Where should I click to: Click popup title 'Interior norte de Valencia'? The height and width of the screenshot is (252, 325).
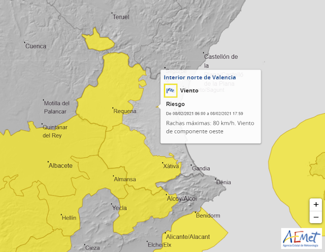pyautogui.click(x=200, y=78)
